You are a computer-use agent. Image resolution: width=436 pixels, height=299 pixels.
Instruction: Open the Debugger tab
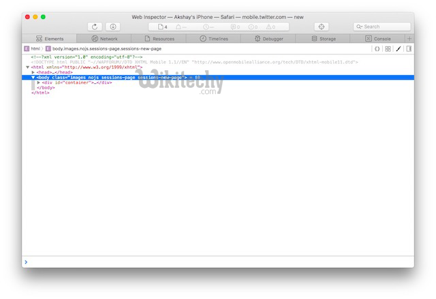click(x=268, y=39)
